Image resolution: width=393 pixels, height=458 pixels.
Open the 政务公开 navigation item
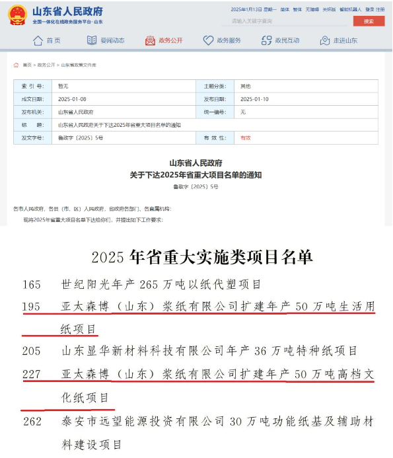(170, 40)
